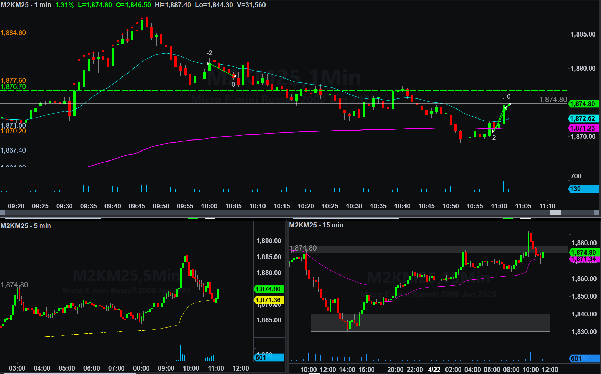Select the green dashed 1,876.70 level label
Viewport: 601px width, 374px height.
click(13, 87)
